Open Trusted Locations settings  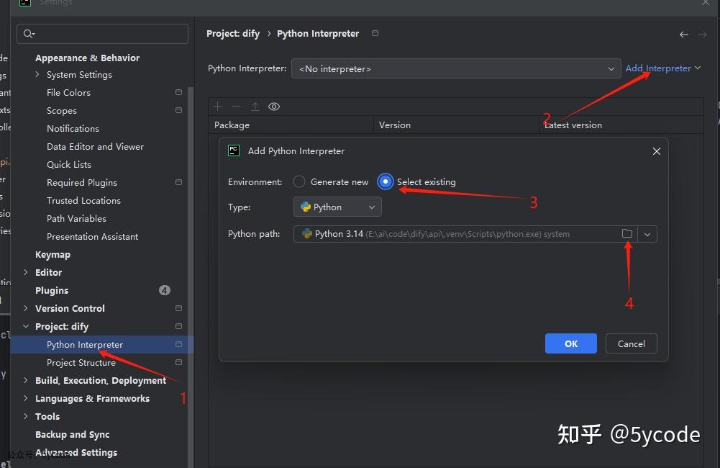(83, 200)
